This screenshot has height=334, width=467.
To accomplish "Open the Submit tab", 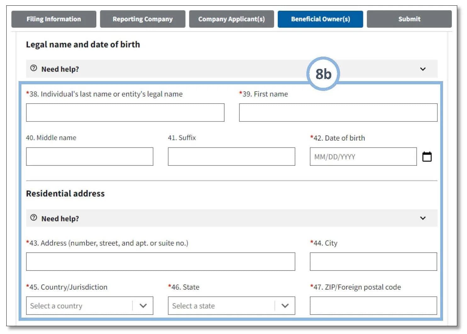I will tap(409, 19).
